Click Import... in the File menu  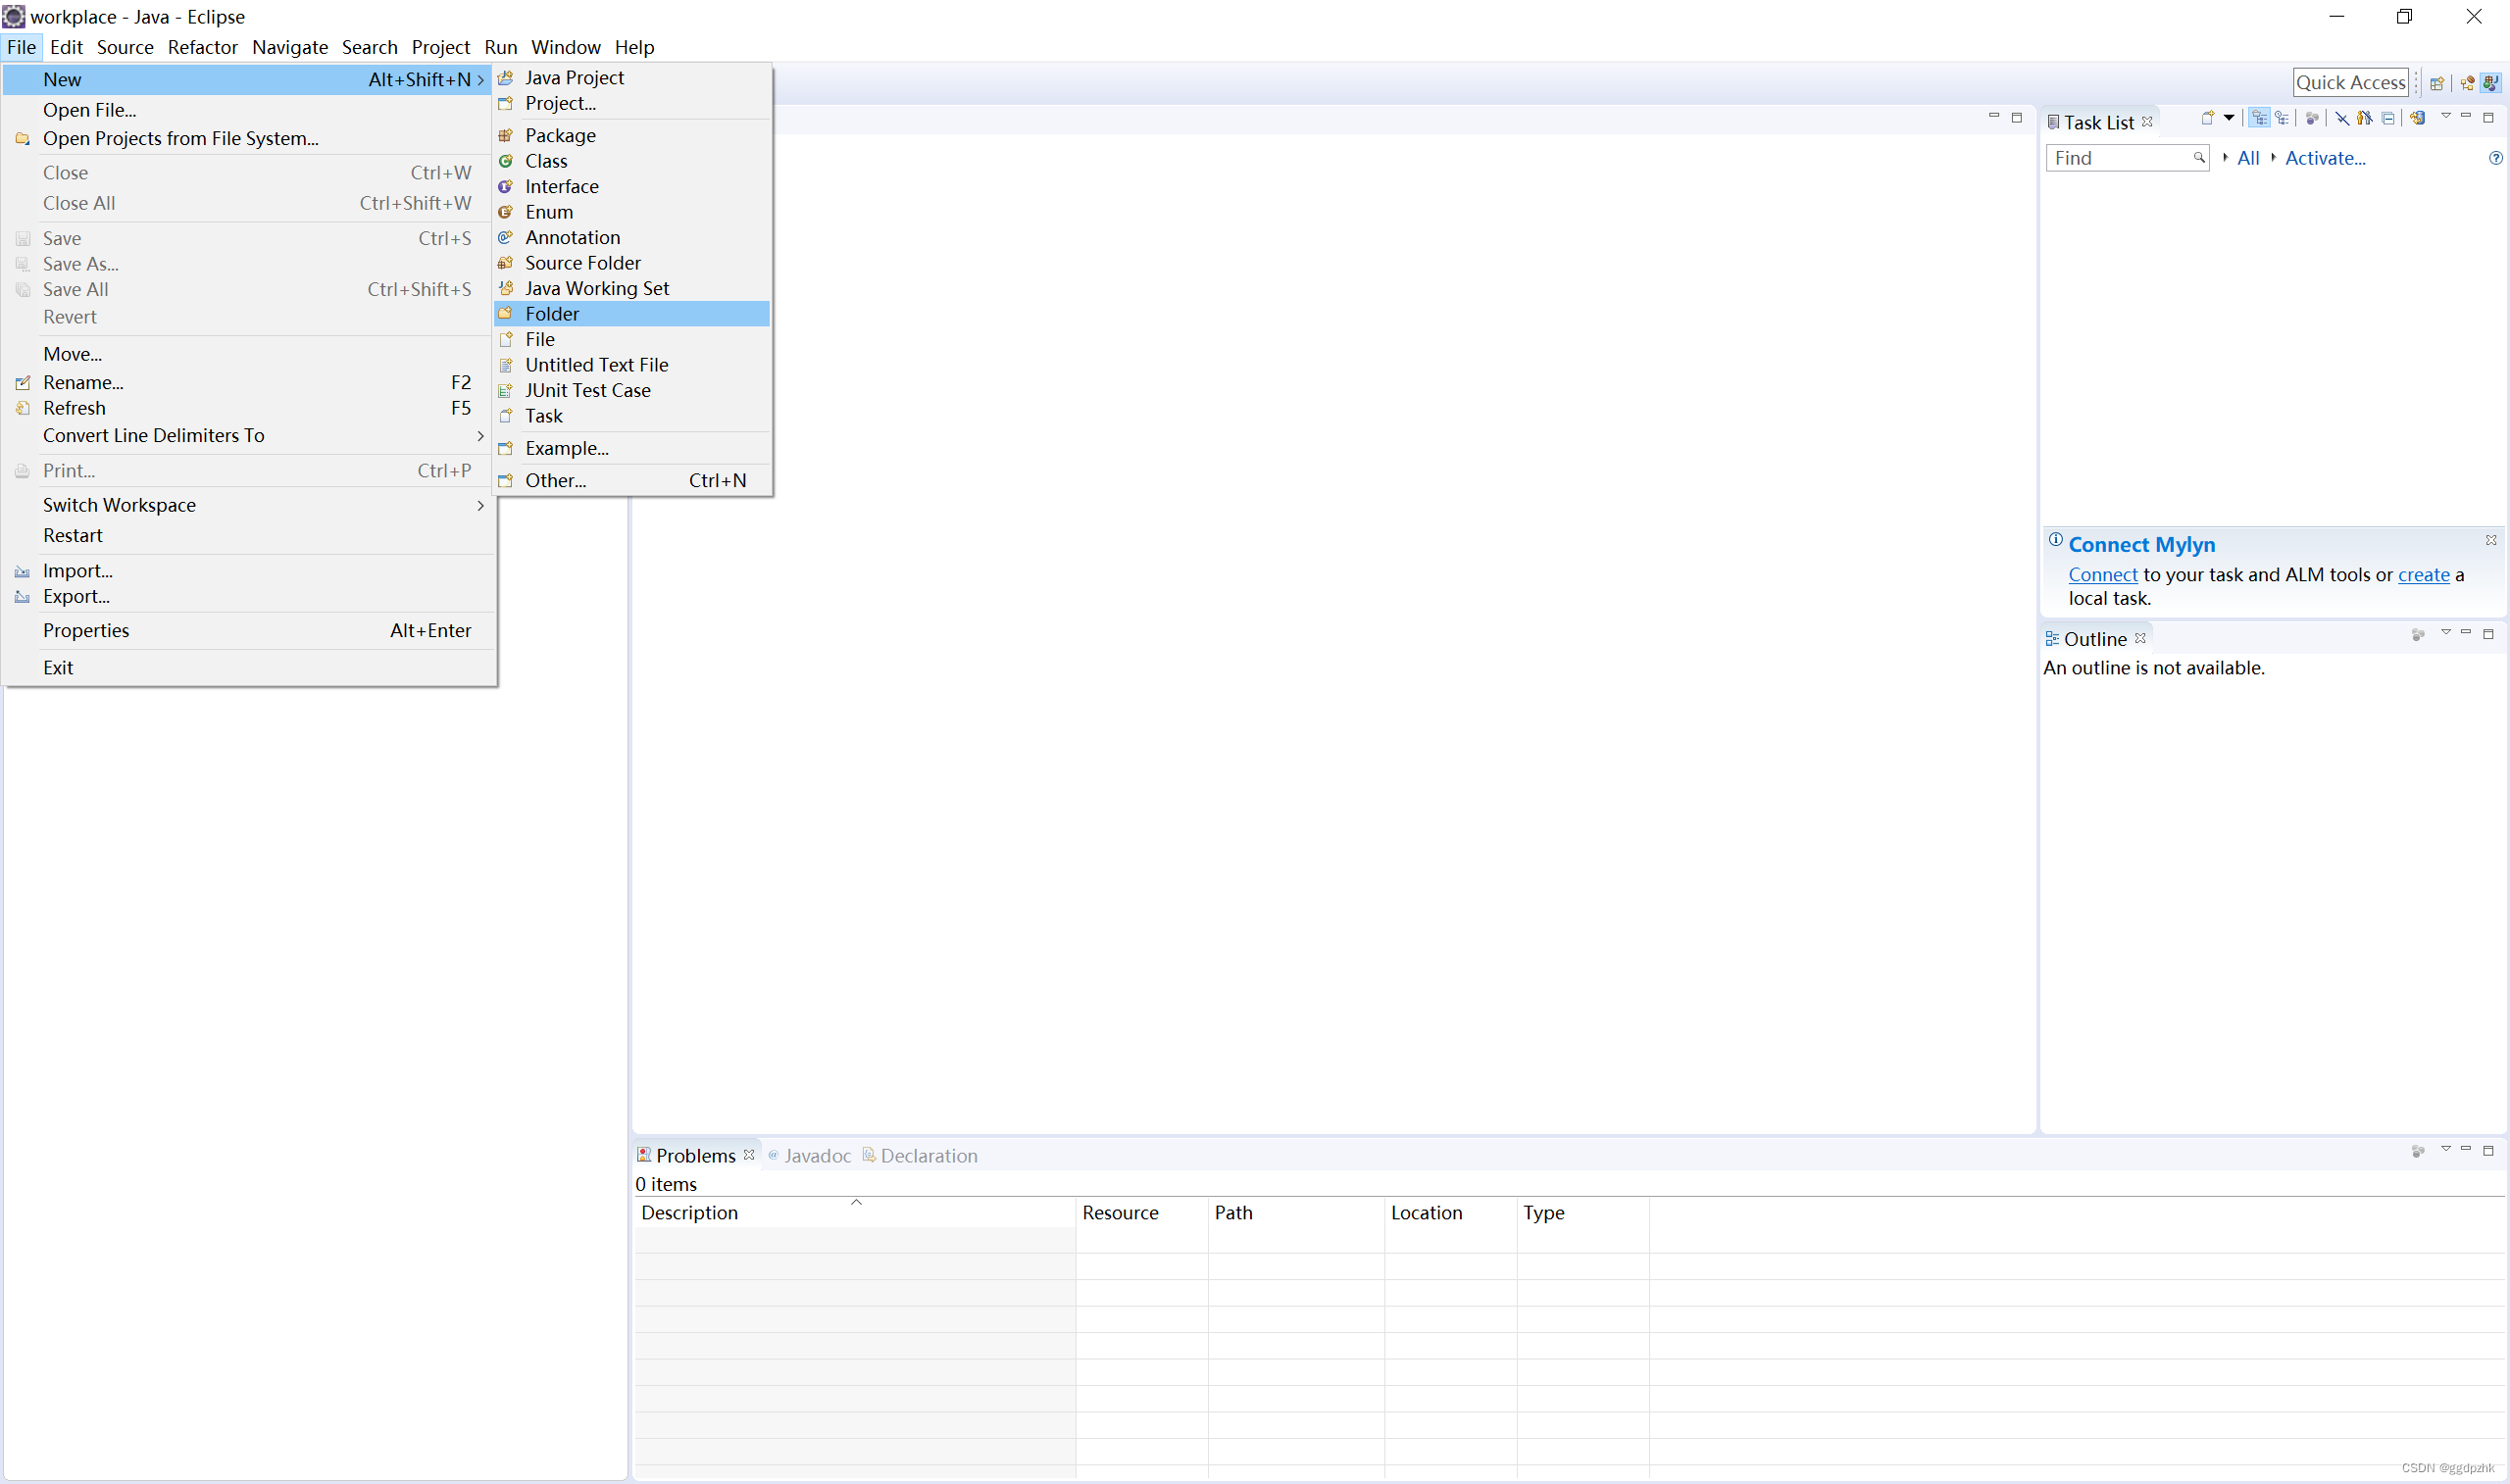[x=249, y=571]
